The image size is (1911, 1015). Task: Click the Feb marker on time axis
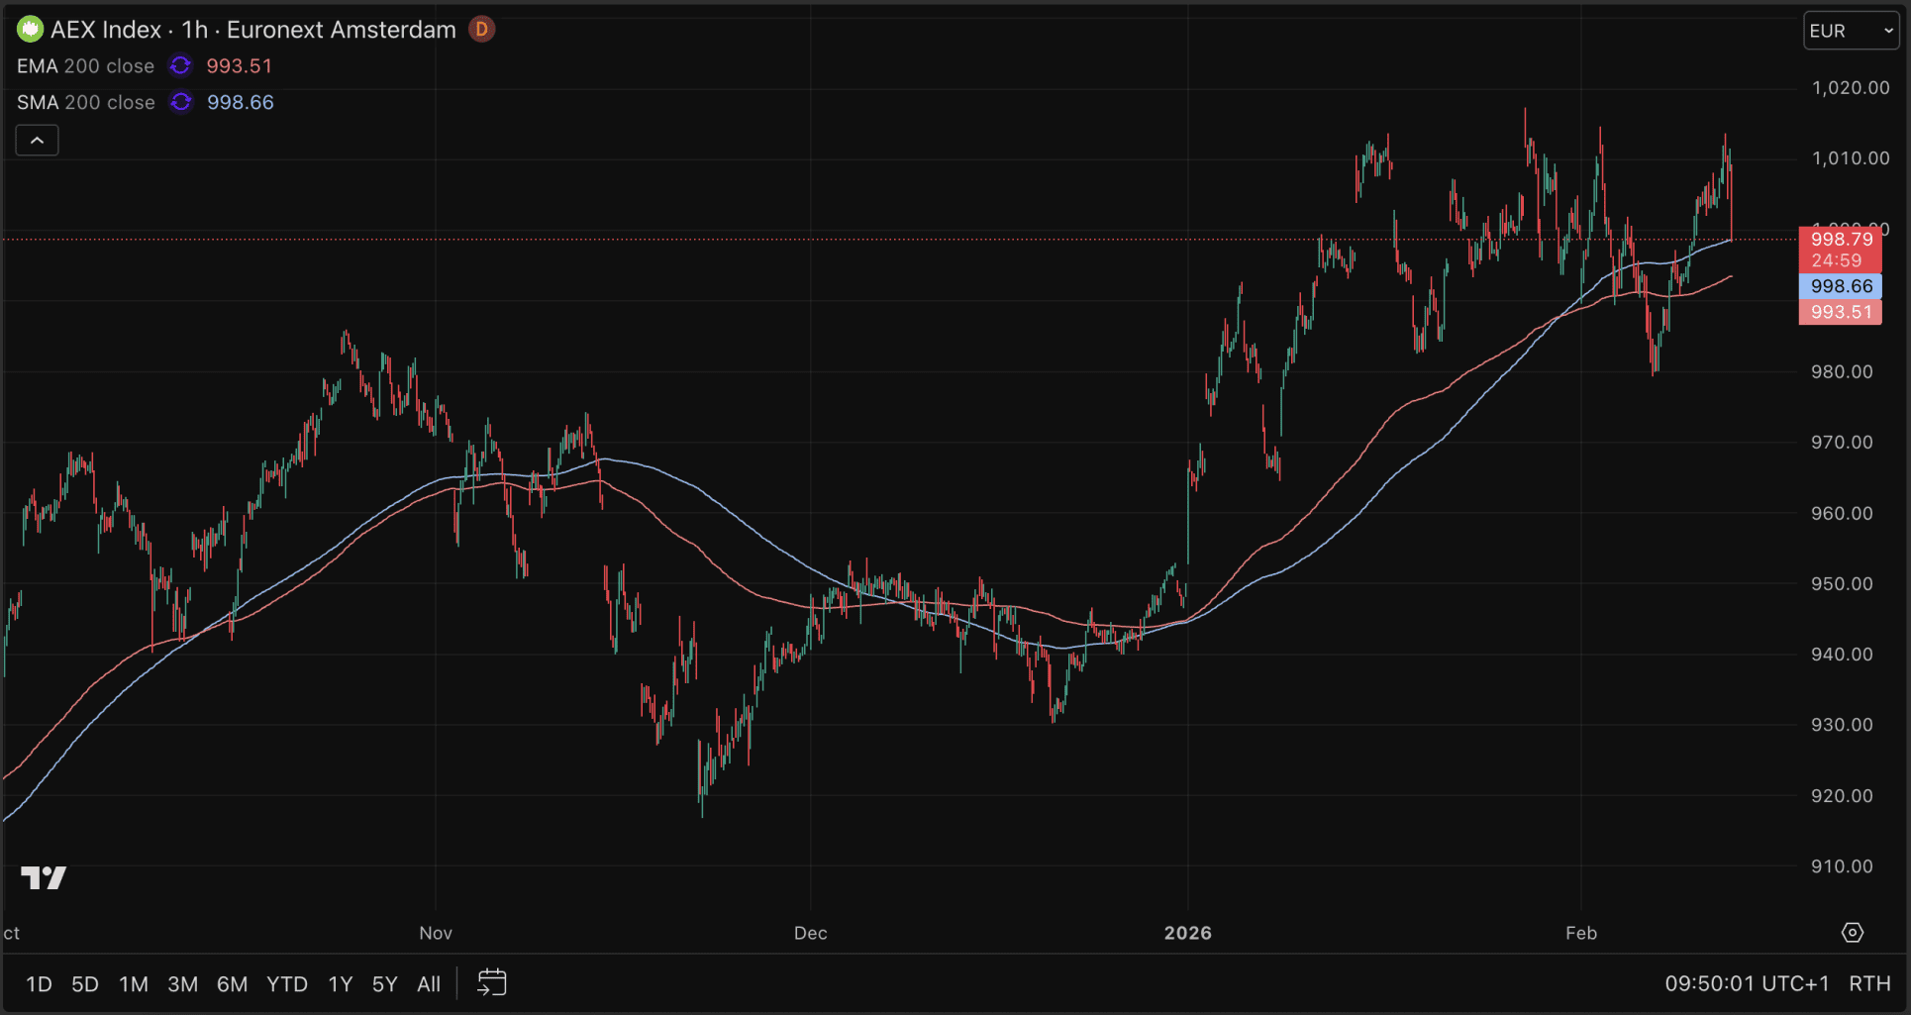[1580, 933]
